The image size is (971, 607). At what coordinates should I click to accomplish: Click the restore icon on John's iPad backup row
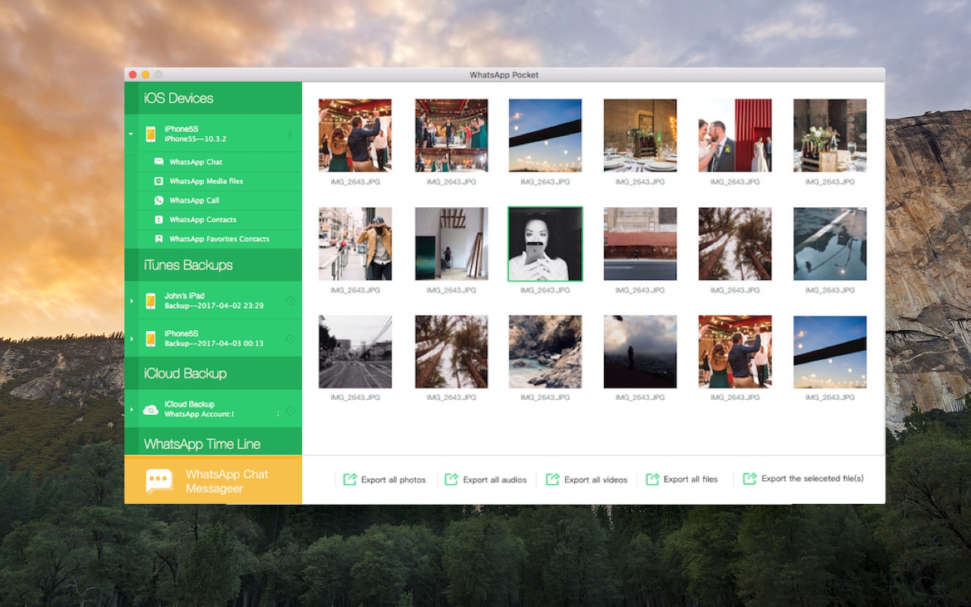(x=290, y=301)
